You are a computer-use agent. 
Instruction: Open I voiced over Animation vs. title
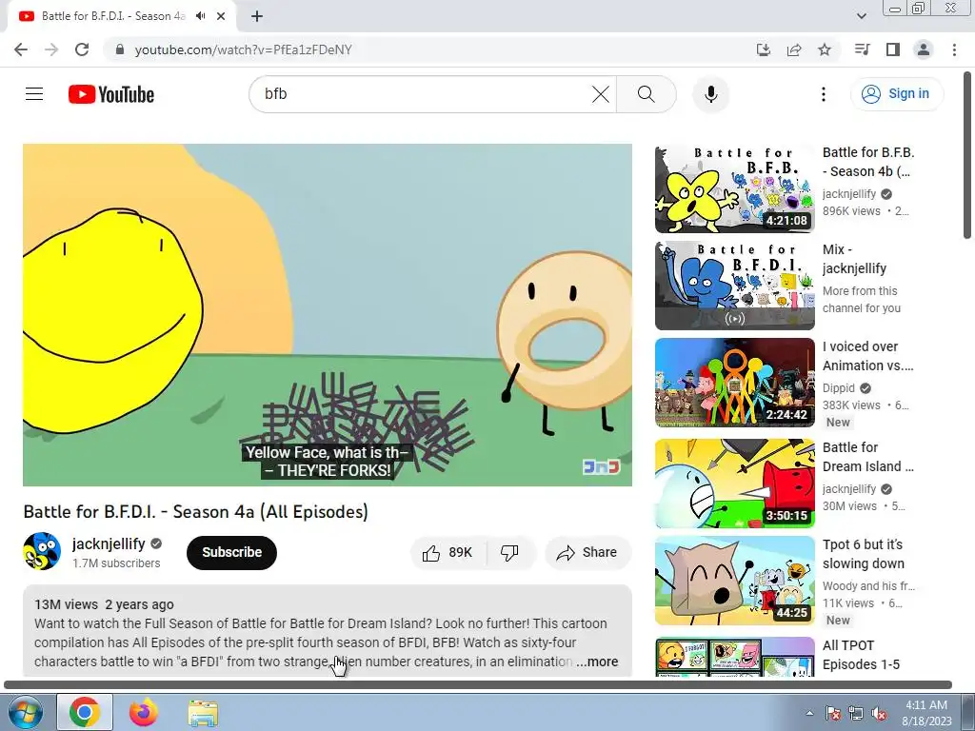868,356
